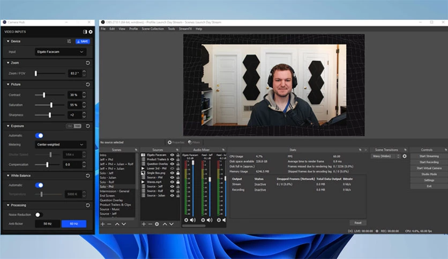448x259 pixels.
Task: Collapse the Device section
Action: (x=8, y=41)
